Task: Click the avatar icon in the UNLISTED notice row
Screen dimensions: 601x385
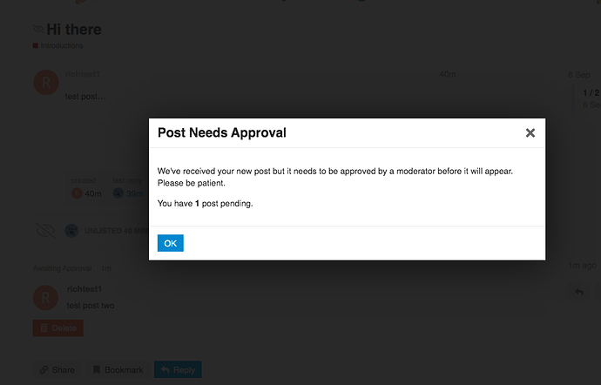Action: pos(71,231)
